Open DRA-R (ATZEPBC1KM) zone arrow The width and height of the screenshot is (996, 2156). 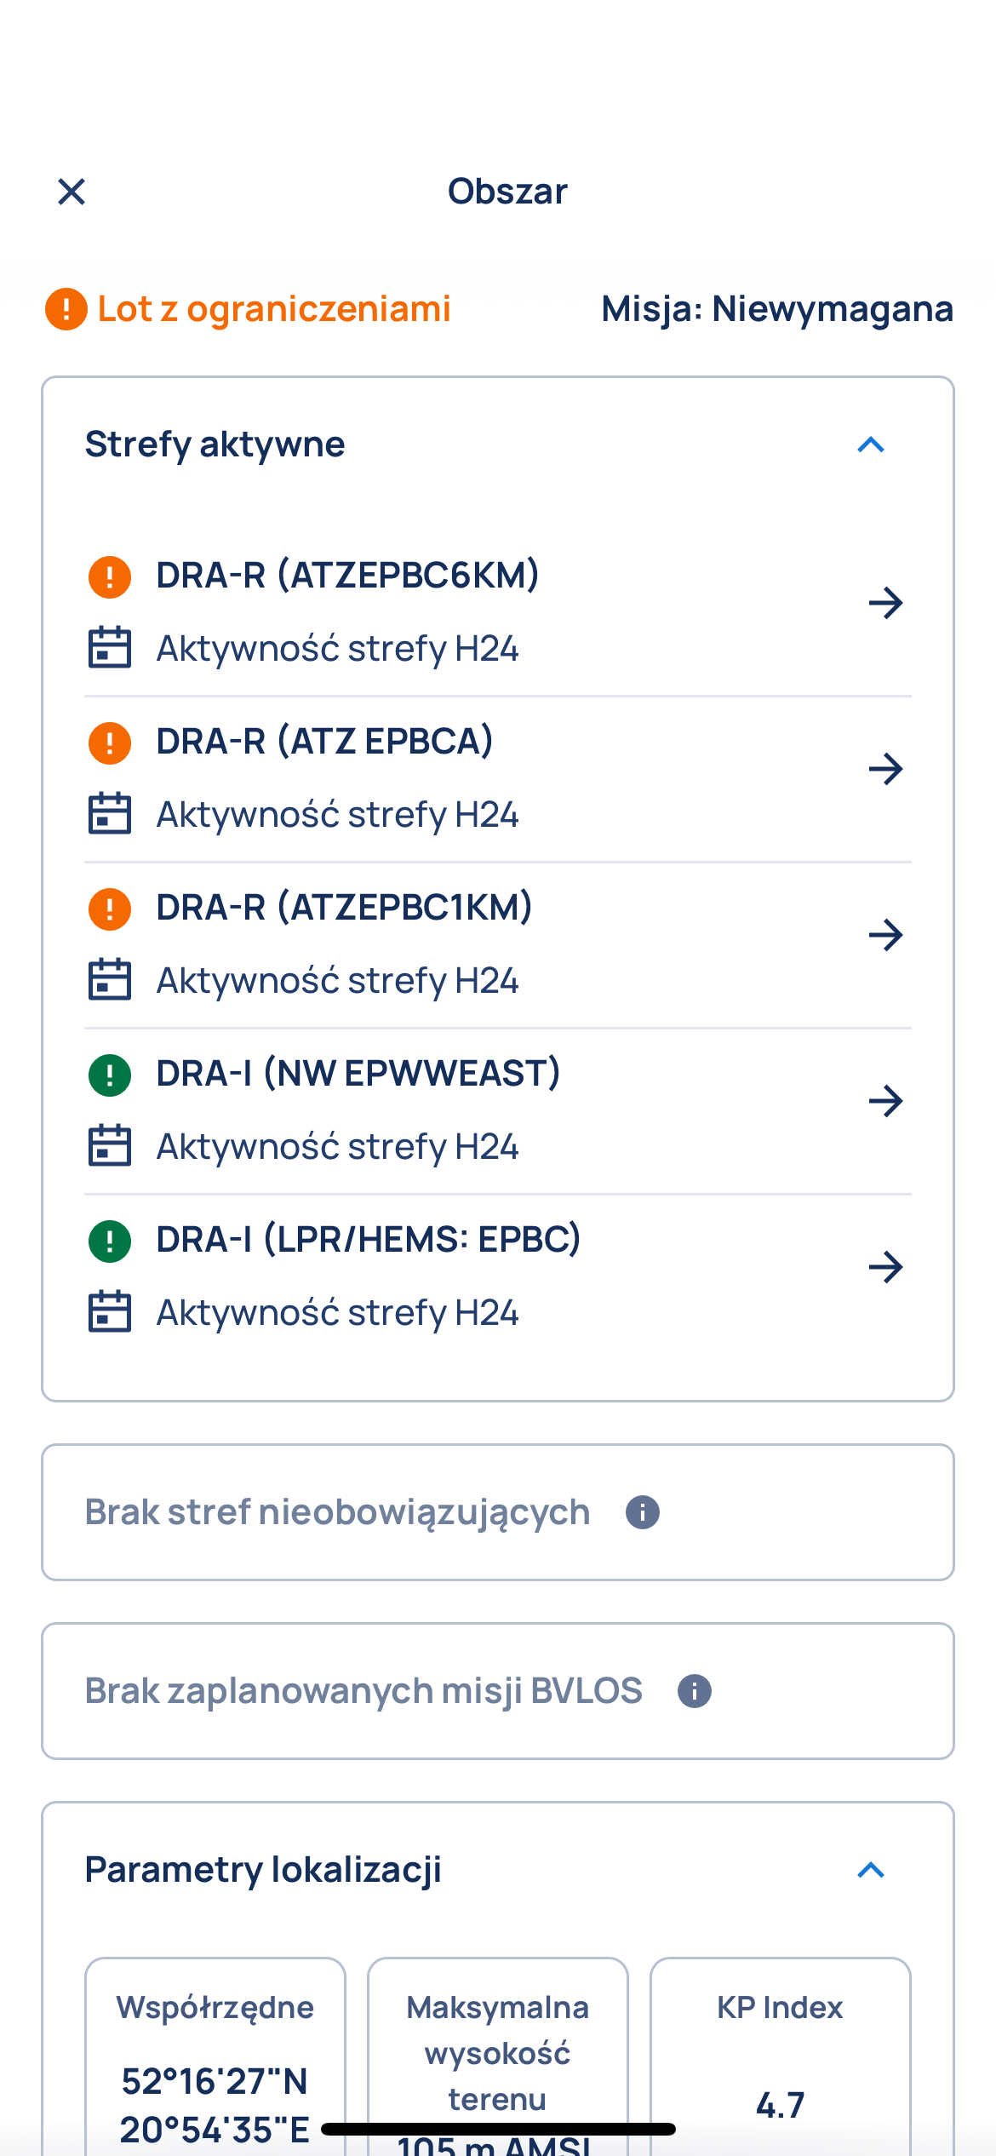pyautogui.click(x=885, y=935)
